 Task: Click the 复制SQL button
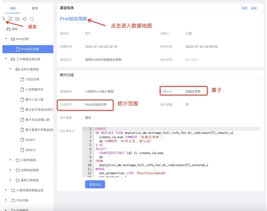(x=95, y=184)
